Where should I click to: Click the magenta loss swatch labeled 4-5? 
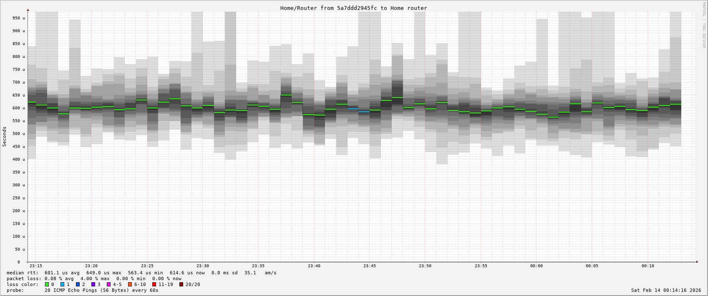pyautogui.click(x=108, y=284)
